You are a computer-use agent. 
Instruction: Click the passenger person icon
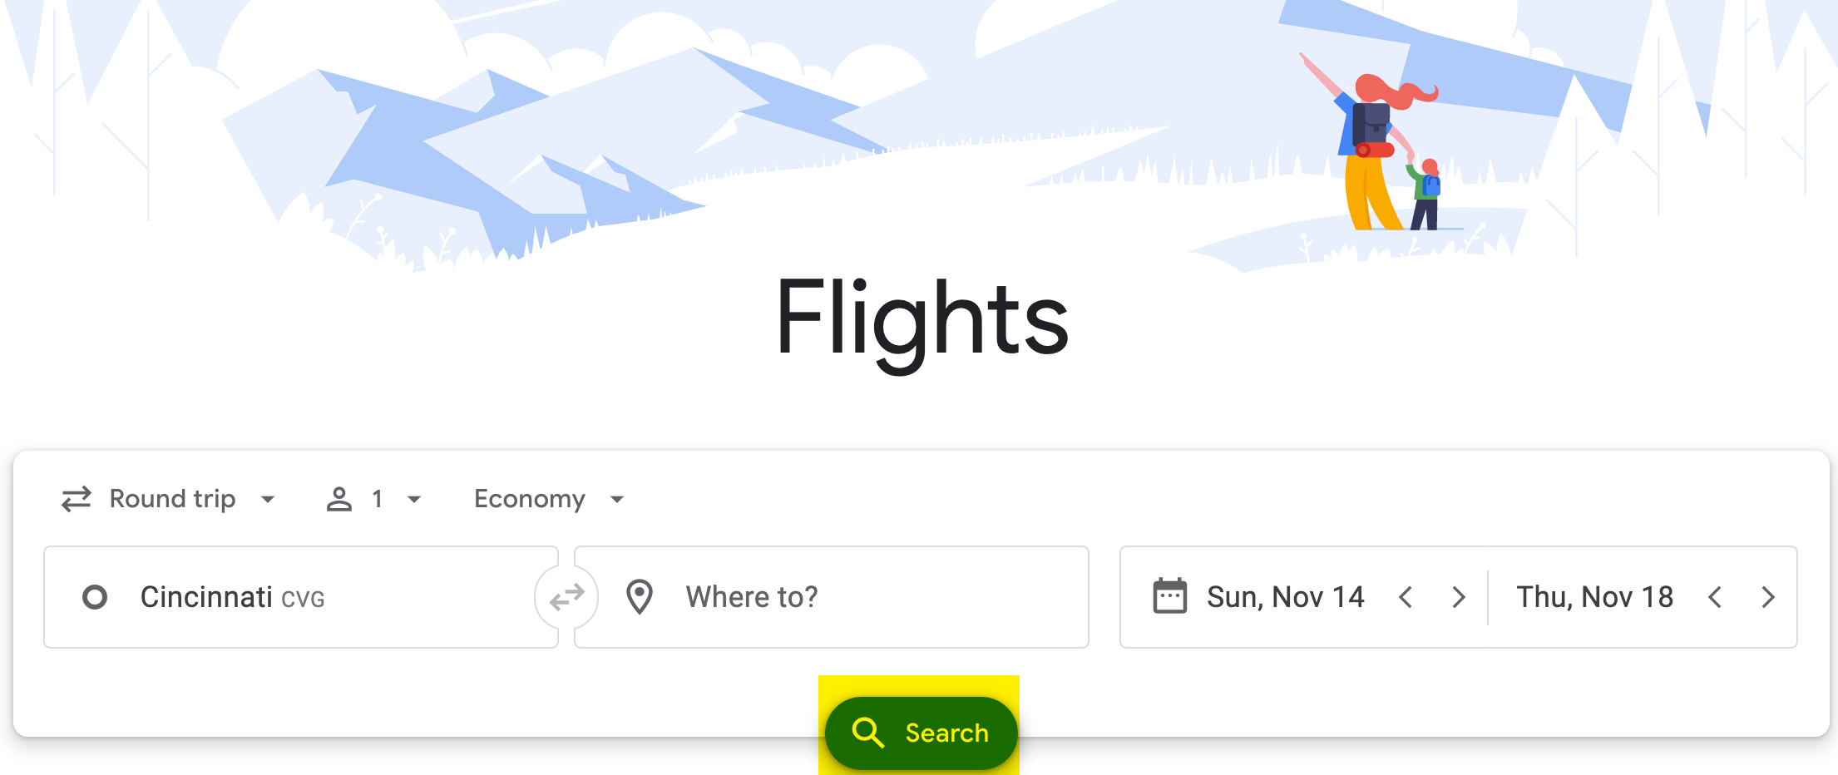point(338,499)
